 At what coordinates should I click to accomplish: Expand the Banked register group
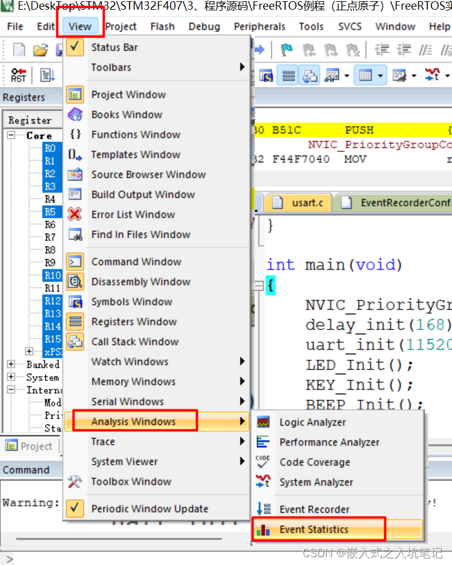click(x=11, y=364)
